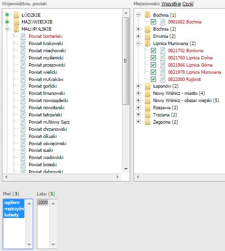
Task: Click the document icon beside Powiat krakowski
Action: pyautogui.click(x=23, y=44)
